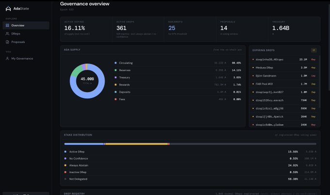Screen dimensions: 330x195
Task: Open the FAIR Pool DRep entry
Action: (284, 84)
